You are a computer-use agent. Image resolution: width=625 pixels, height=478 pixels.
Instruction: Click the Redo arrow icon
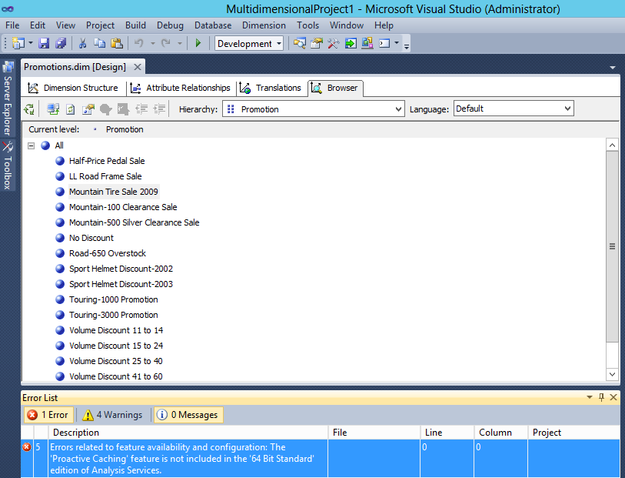pyautogui.click(x=166, y=43)
